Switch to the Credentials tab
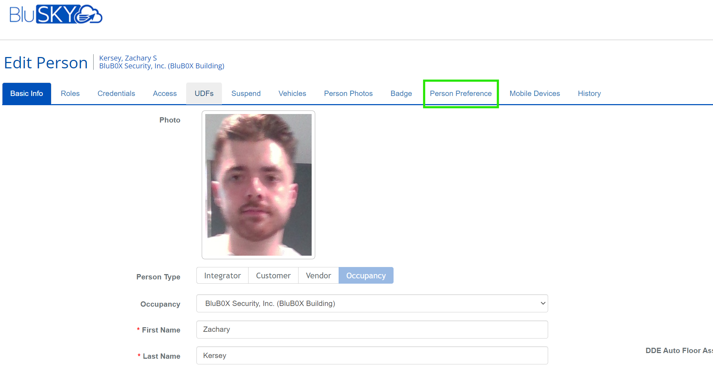713x369 pixels. 116,93
